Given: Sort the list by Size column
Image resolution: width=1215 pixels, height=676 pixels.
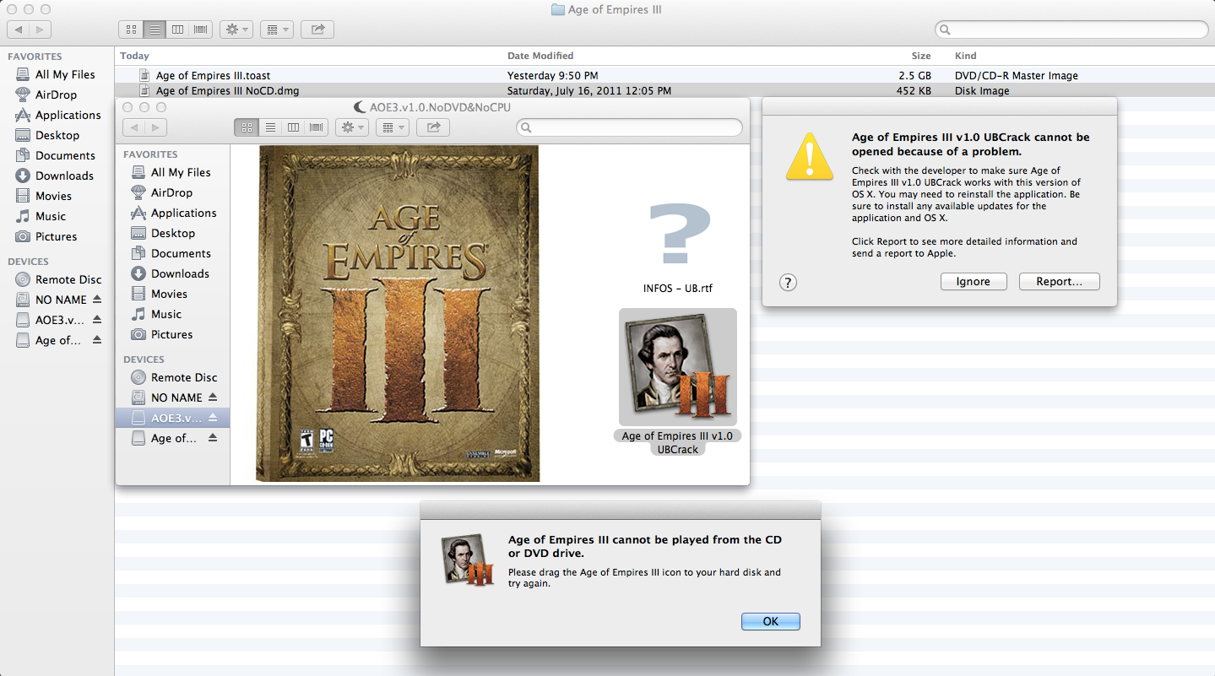Looking at the screenshot, I should click(x=921, y=56).
